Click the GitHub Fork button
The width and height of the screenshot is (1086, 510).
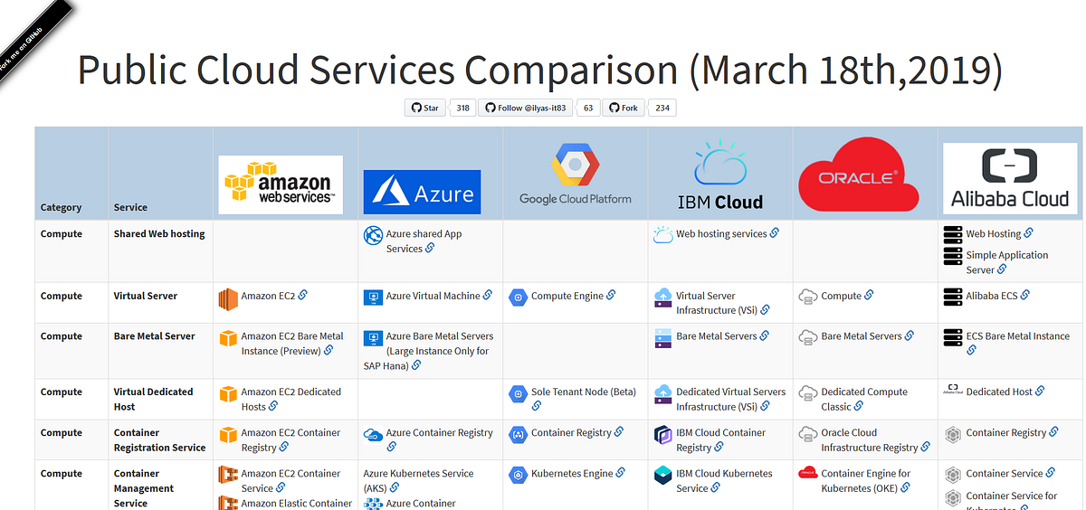(x=624, y=108)
